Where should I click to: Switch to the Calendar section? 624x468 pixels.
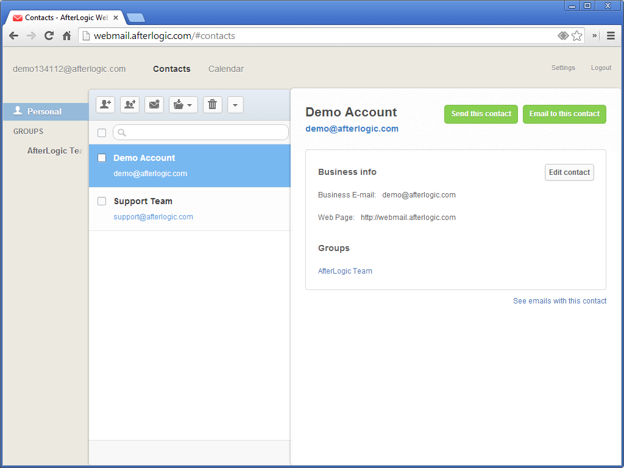pyautogui.click(x=226, y=69)
